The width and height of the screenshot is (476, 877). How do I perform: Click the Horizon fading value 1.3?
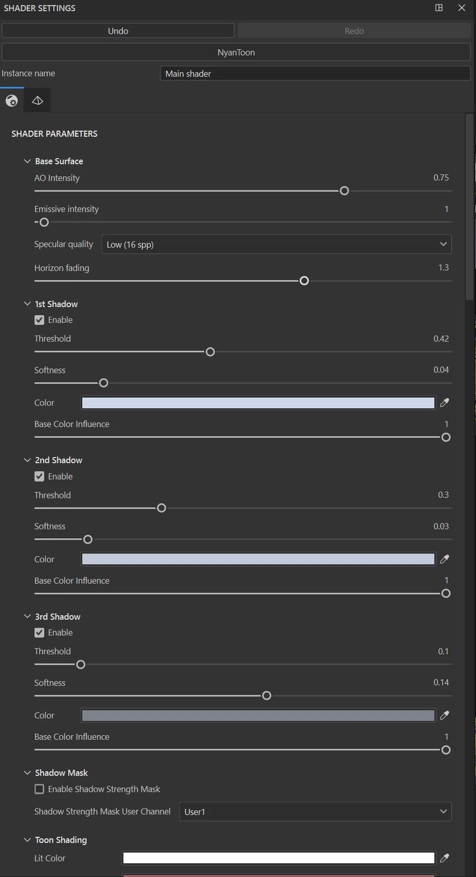[443, 268]
